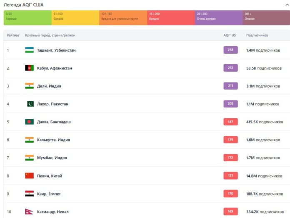Collapse the Легенда AQI США section
The image size is (290, 218).
(286, 5)
